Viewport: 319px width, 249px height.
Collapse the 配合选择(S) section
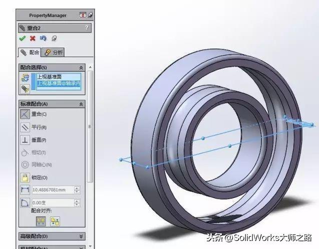click(x=81, y=68)
